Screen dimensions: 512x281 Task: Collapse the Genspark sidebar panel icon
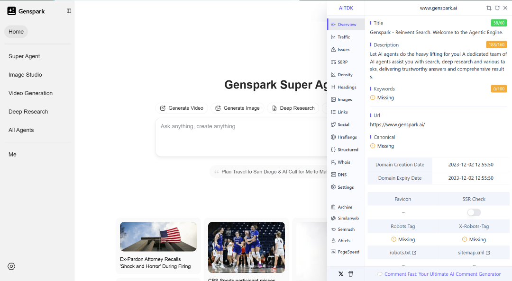69,11
